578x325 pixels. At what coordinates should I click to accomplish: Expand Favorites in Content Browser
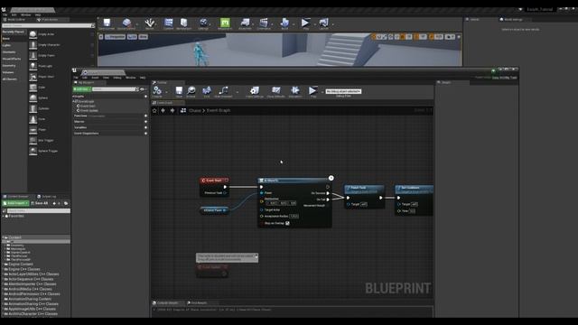[x=4, y=216]
